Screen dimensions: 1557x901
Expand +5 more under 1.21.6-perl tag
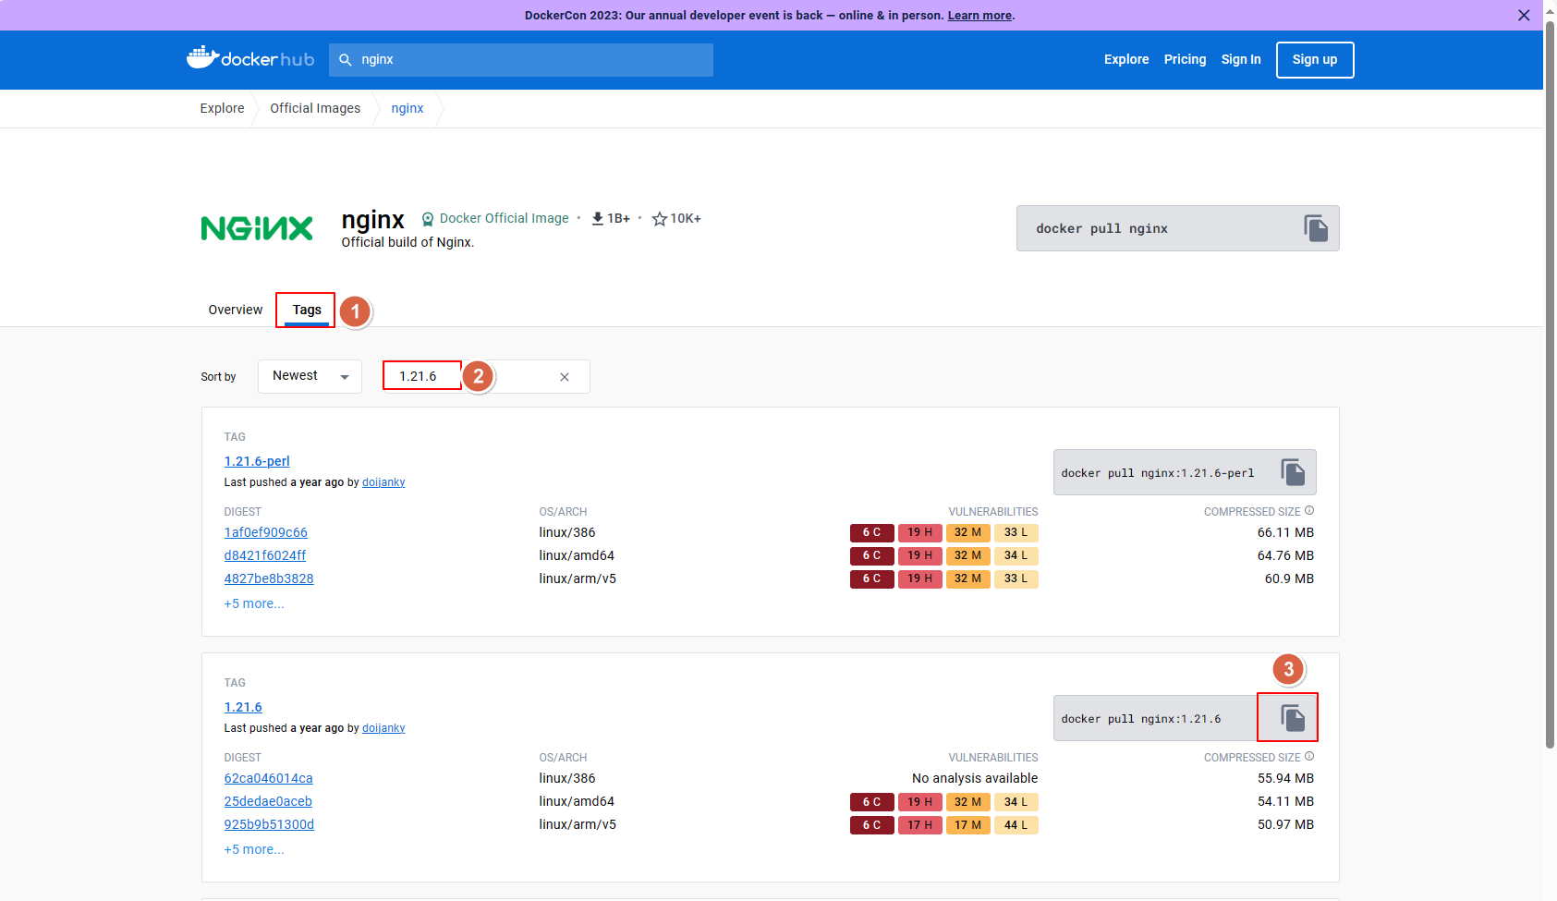pyautogui.click(x=254, y=603)
